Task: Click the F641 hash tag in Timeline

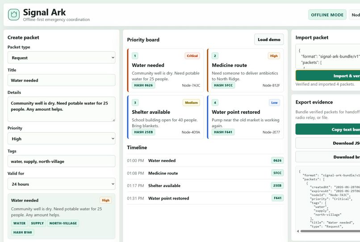Action: tap(277, 198)
